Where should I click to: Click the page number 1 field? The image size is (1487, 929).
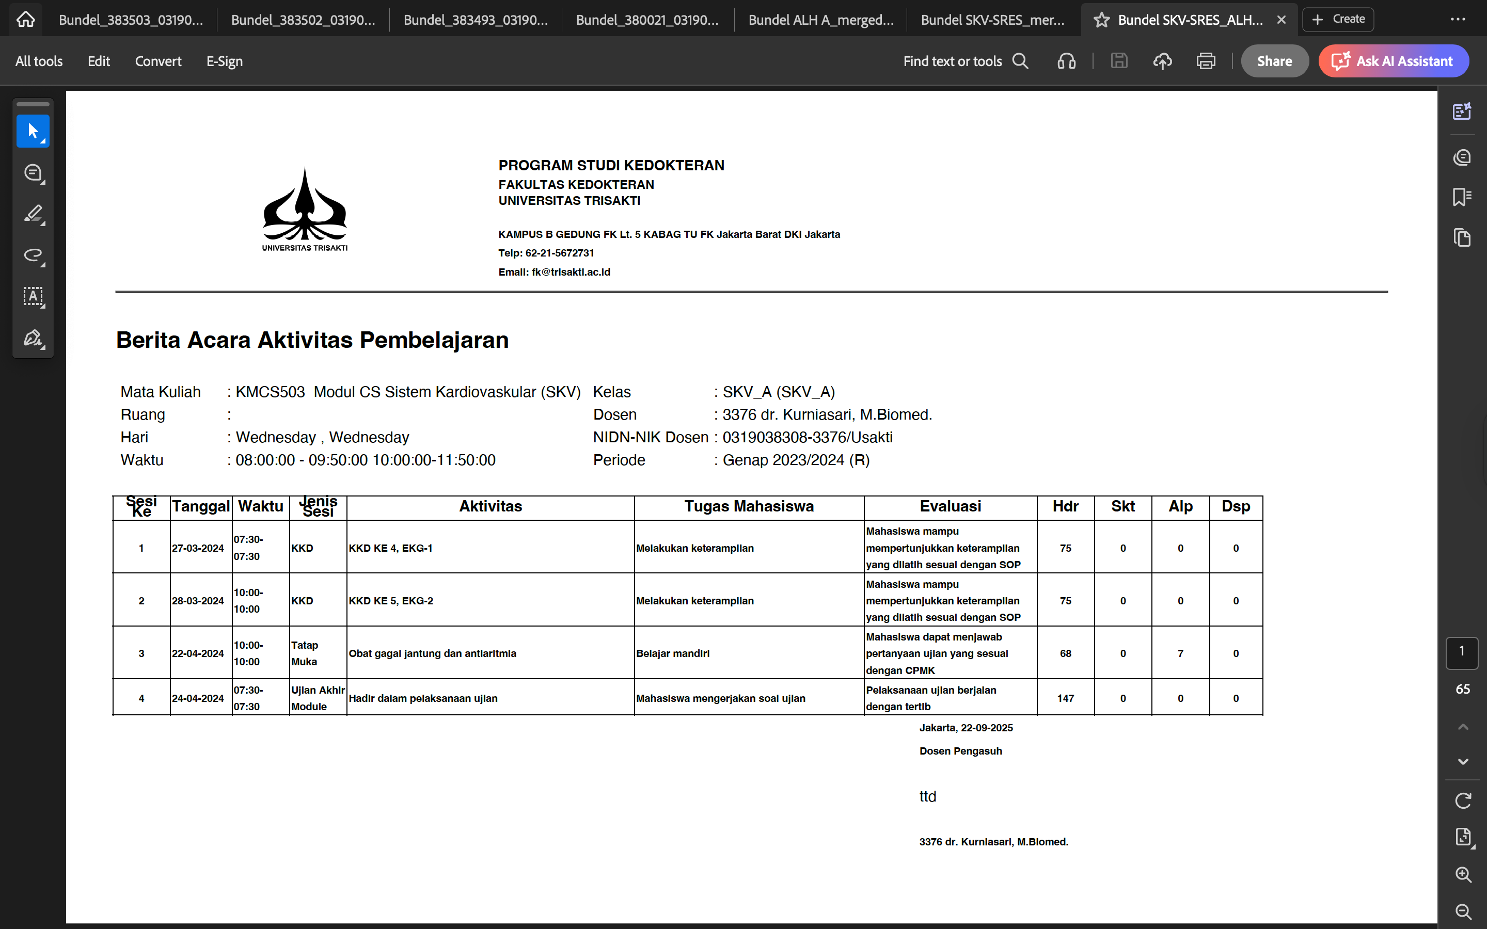tap(1462, 651)
